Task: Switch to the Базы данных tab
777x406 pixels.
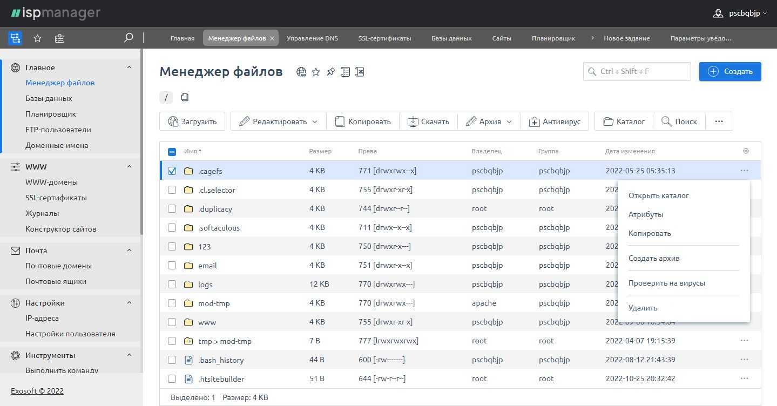Action: 451,38
